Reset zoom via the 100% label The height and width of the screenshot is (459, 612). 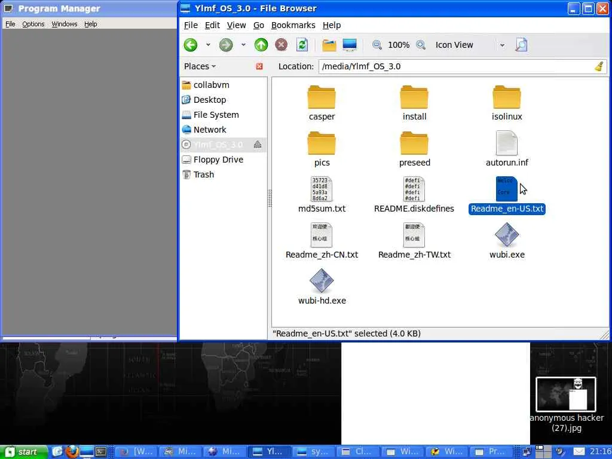pos(399,45)
